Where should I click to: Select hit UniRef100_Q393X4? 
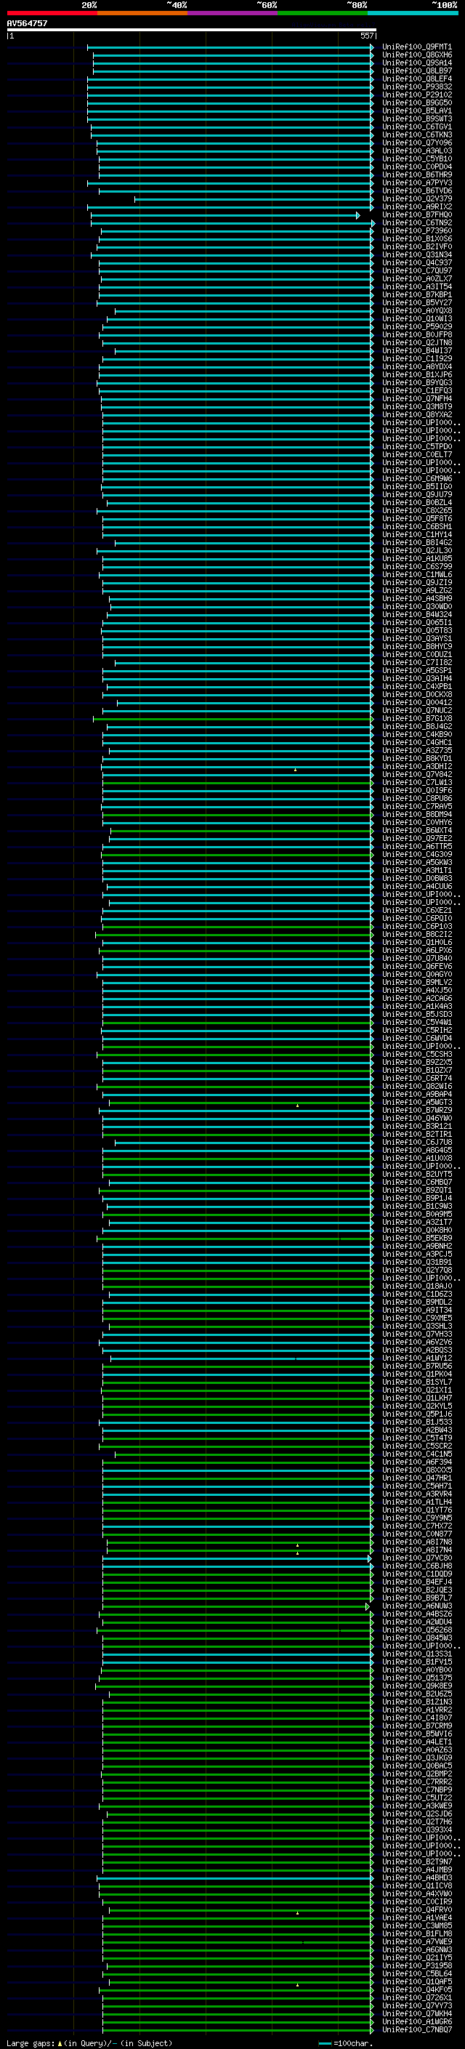[x=416, y=1829]
